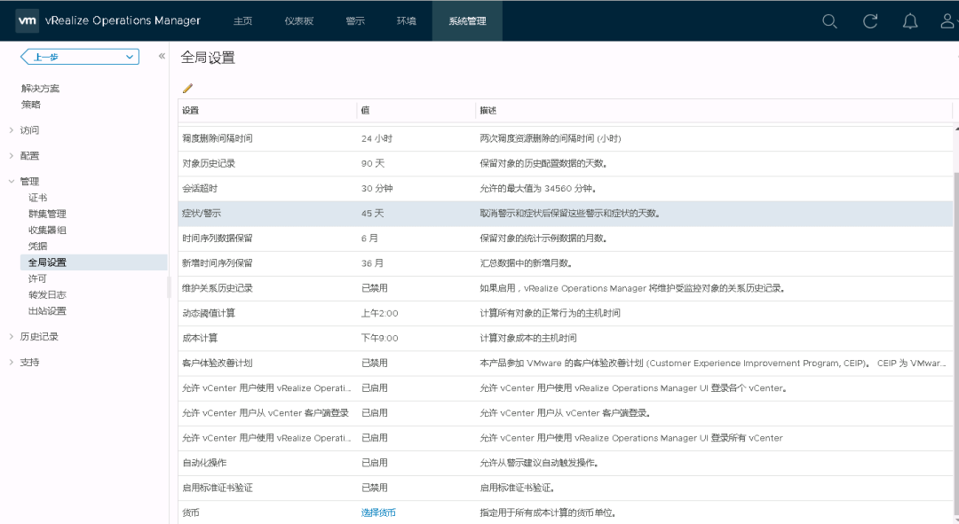959x524 pixels.
Task: Select 证书 under 管理
Action: pos(38,198)
